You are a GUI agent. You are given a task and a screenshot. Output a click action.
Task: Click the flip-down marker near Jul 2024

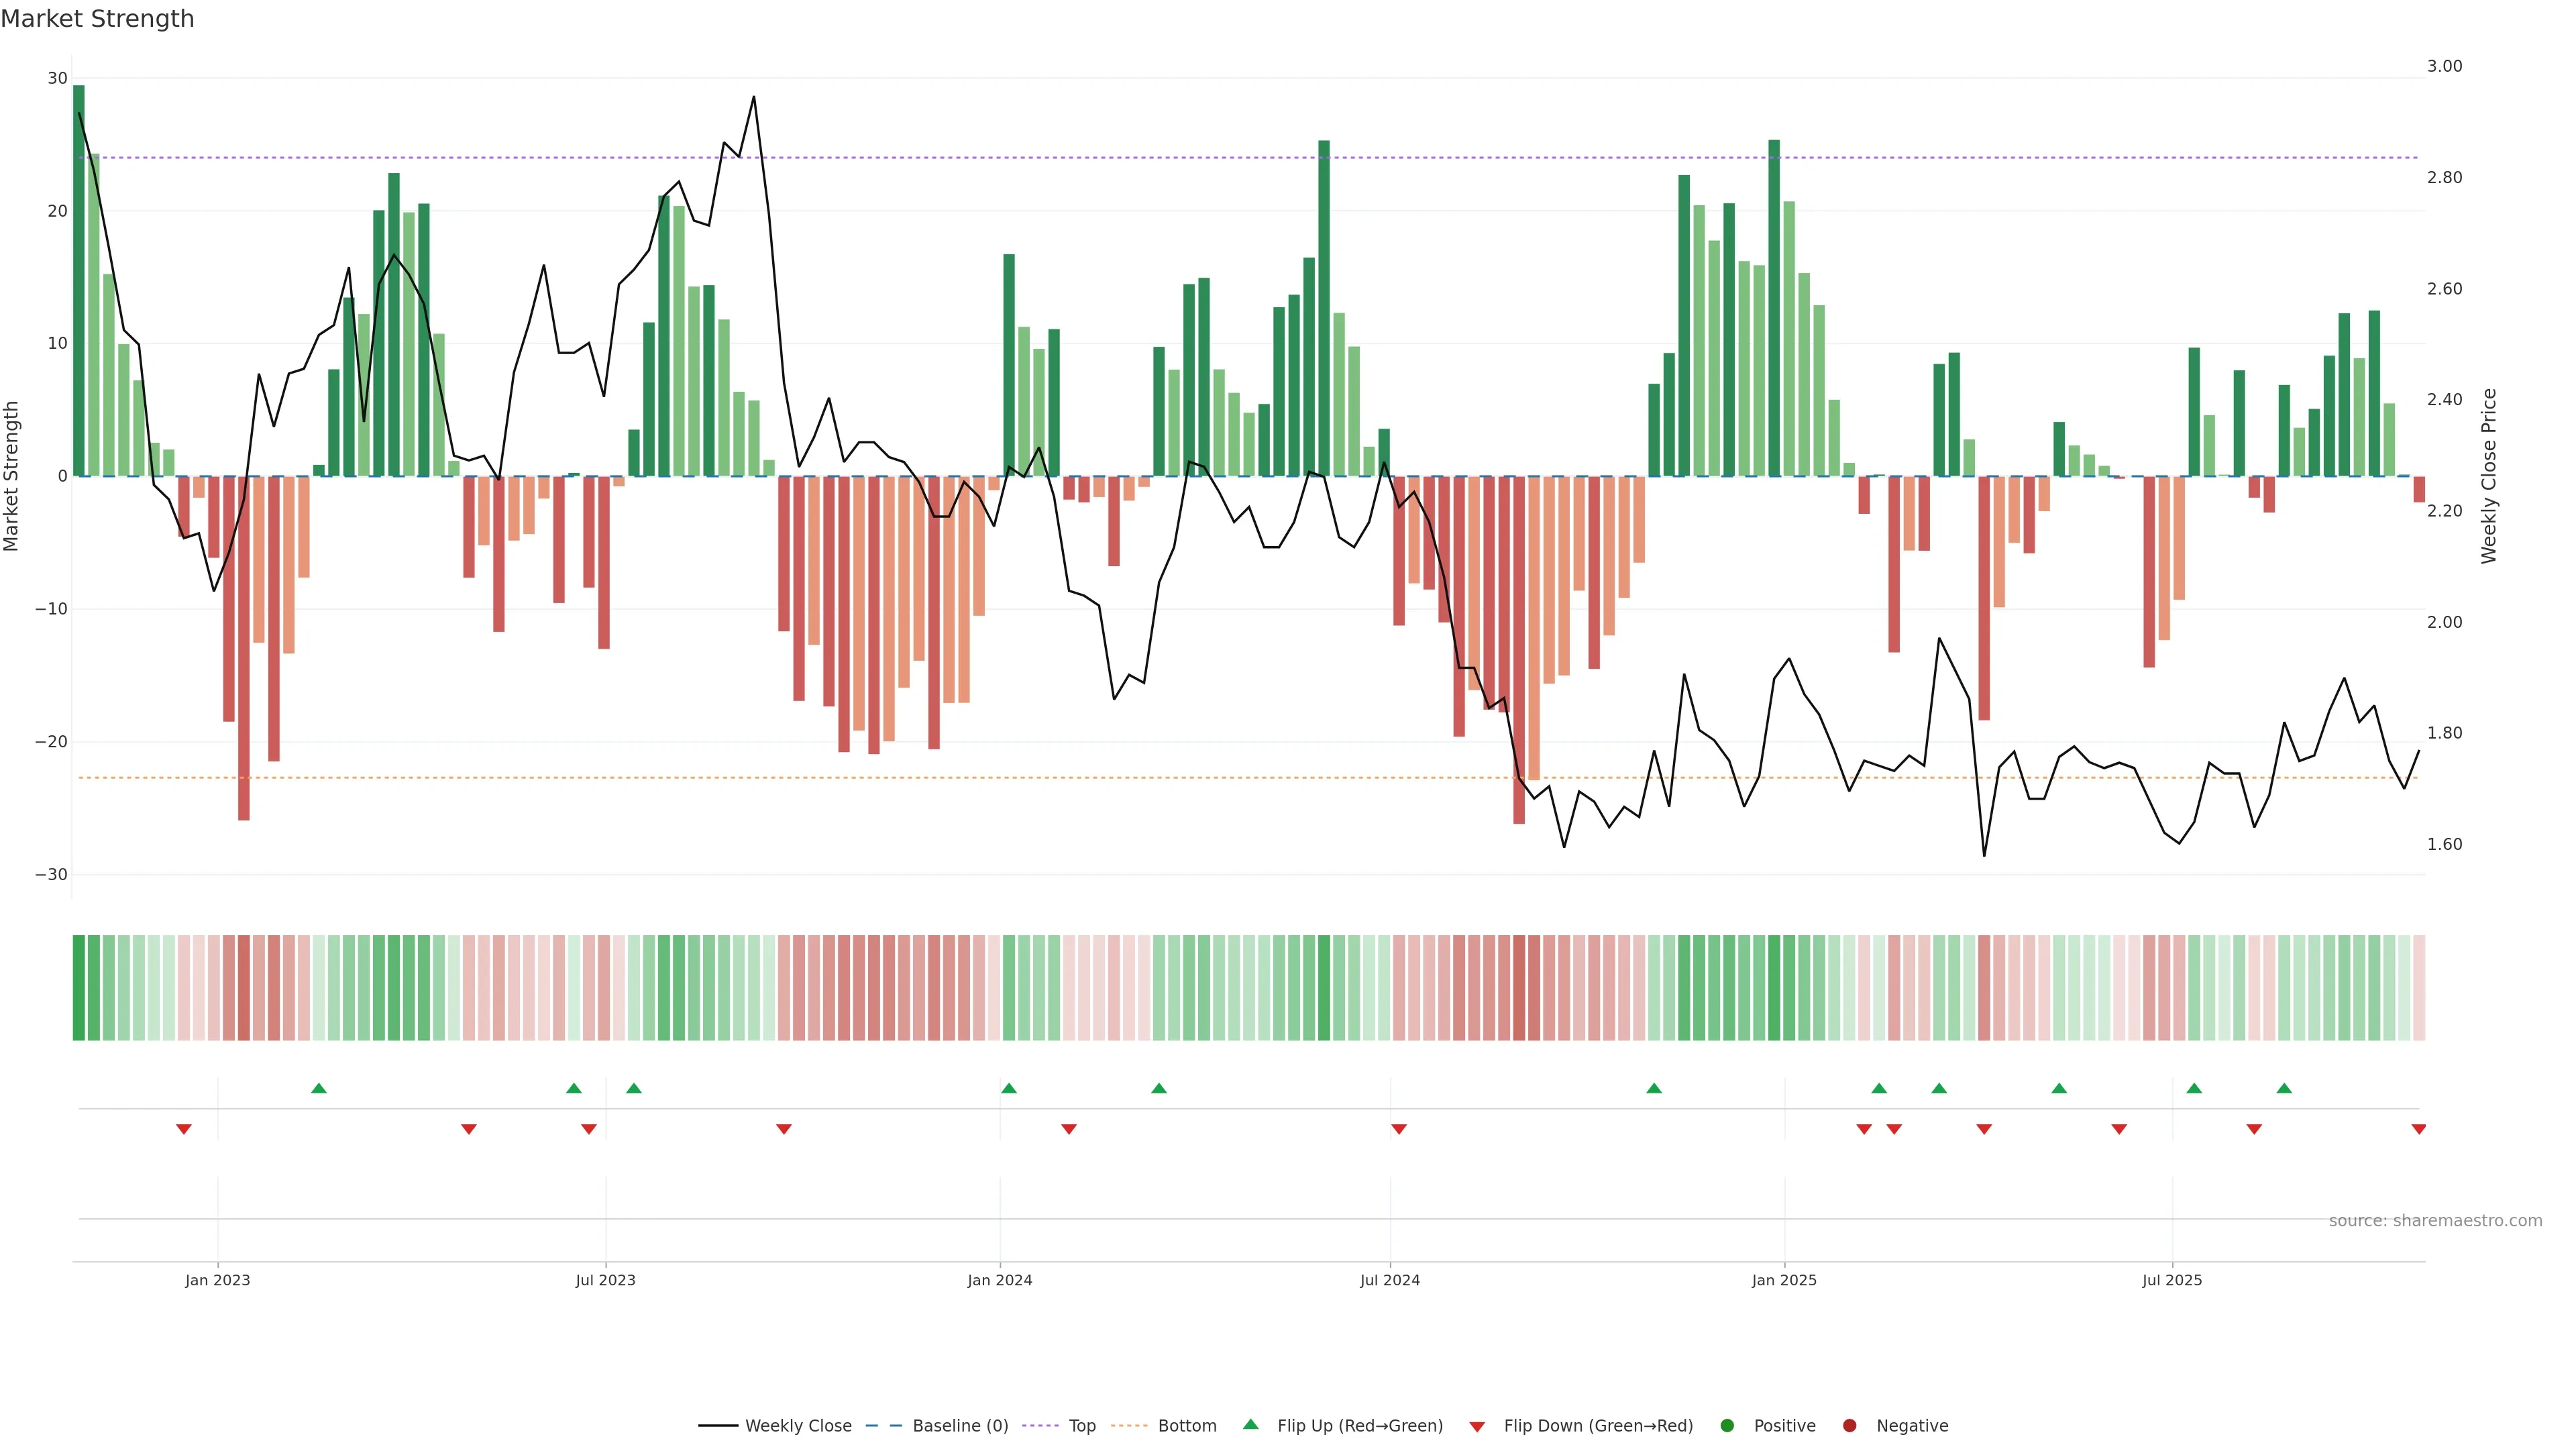pyautogui.click(x=1399, y=1129)
